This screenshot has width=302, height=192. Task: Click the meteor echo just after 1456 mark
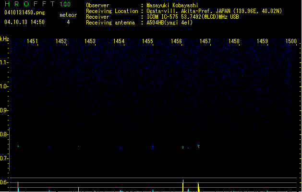(x=183, y=147)
